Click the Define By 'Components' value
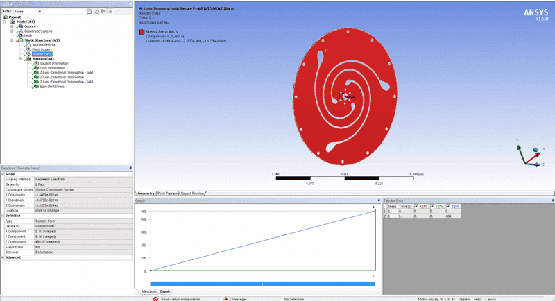This screenshot has height=301, width=555. (x=83, y=226)
